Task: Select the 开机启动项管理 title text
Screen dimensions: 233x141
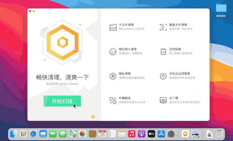Action: click(x=179, y=74)
